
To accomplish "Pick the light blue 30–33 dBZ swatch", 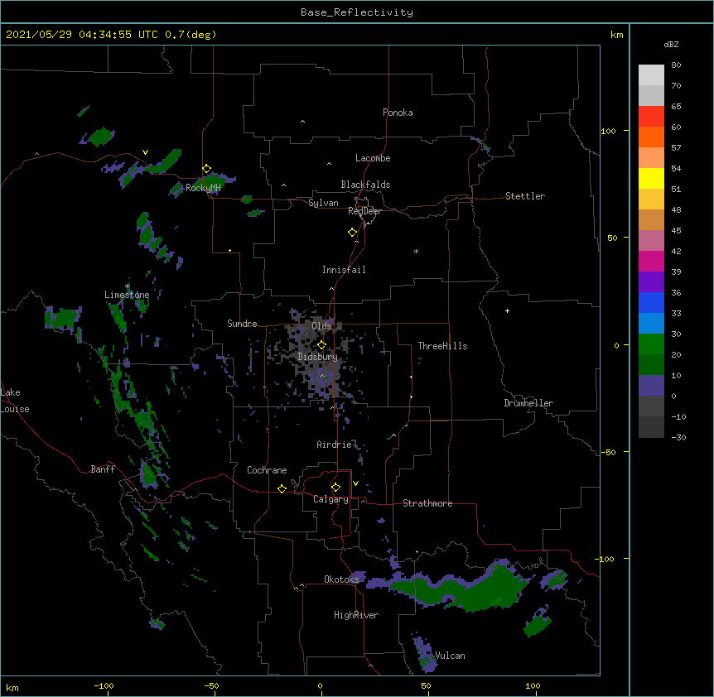I will pos(651,324).
